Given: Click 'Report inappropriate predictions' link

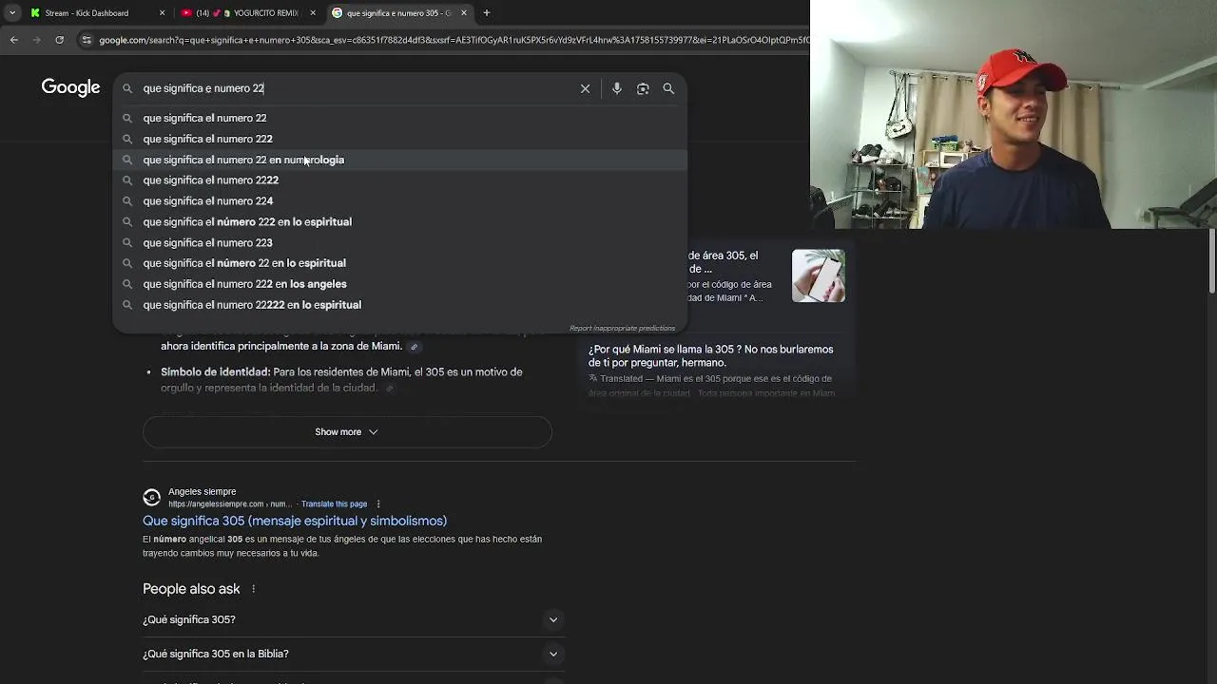Looking at the screenshot, I should click(622, 329).
